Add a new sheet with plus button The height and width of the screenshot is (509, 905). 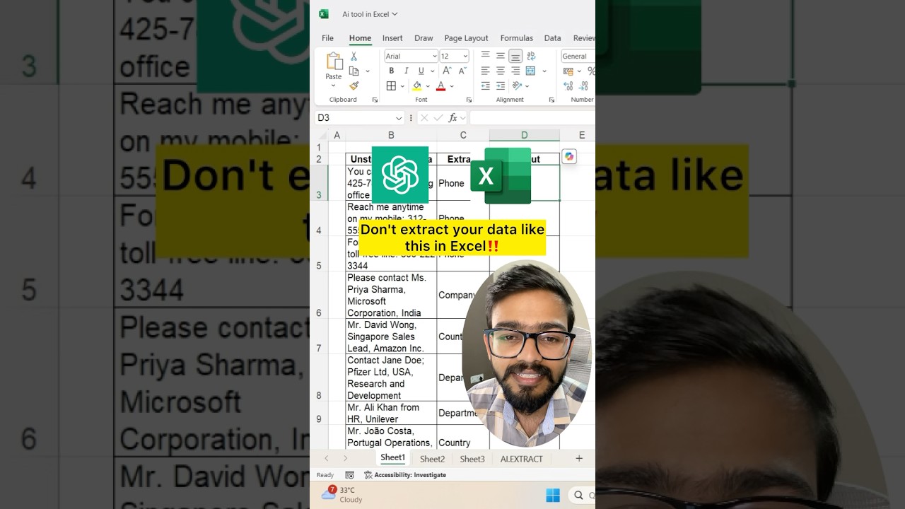[x=579, y=459]
